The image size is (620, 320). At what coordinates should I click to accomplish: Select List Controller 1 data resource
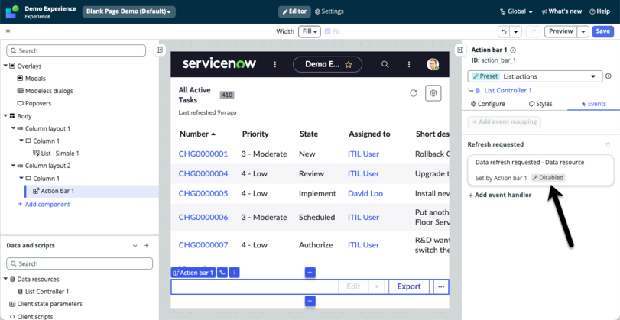(43, 292)
